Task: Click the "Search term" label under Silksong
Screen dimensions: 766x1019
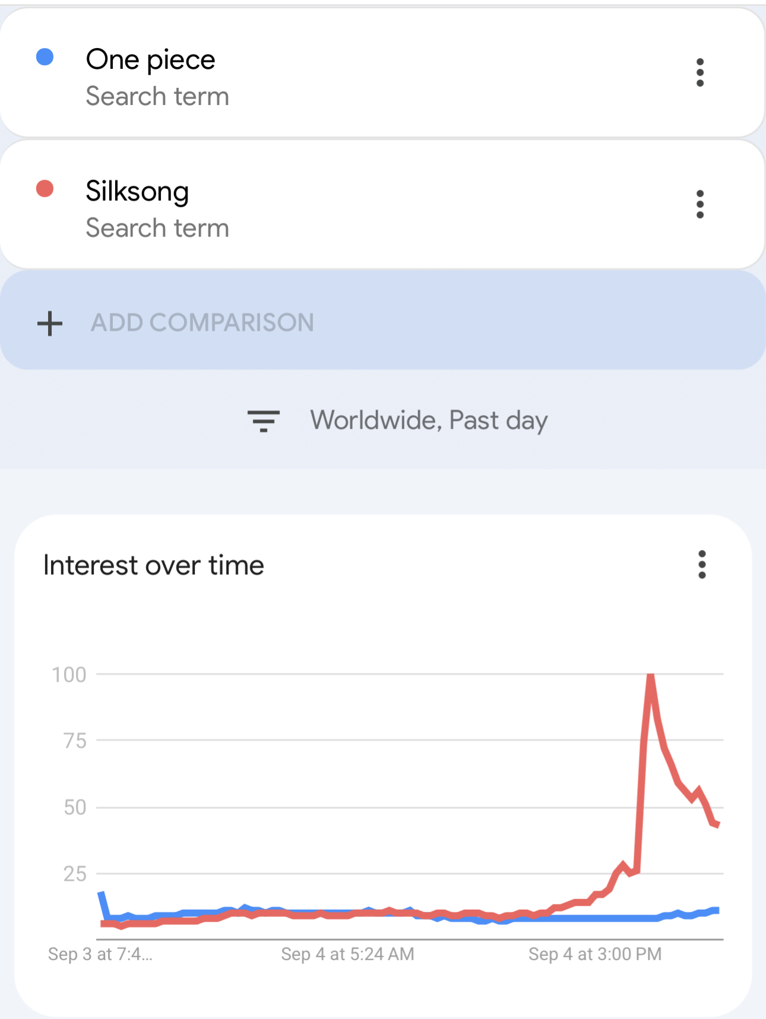Action: pyautogui.click(x=157, y=228)
